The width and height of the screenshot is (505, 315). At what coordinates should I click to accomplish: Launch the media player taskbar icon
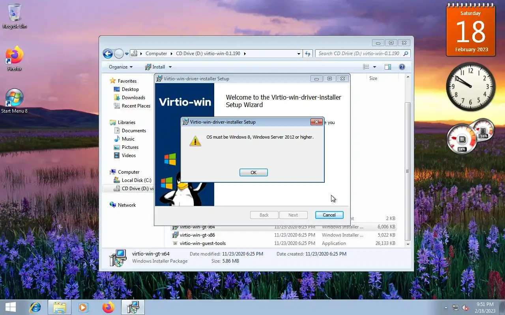[x=83, y=307]
